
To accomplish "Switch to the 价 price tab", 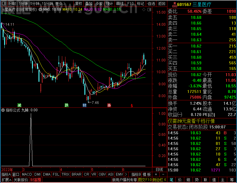I will pos(180,180).
